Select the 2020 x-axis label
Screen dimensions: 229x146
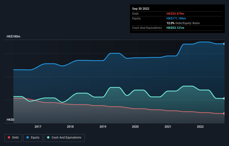click(135, 127)
